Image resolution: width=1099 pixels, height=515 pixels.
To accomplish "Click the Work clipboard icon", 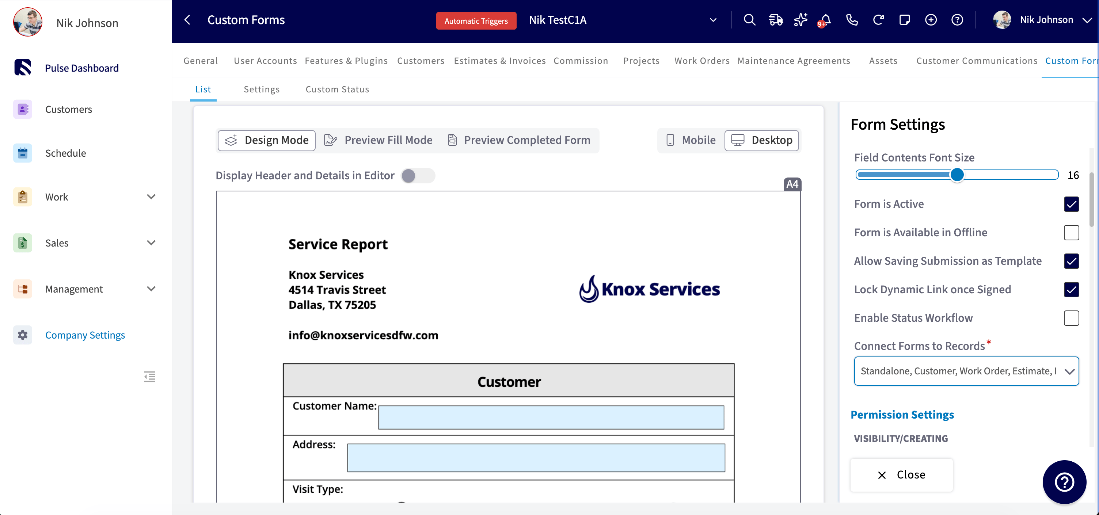I will [x=23, y=197].
